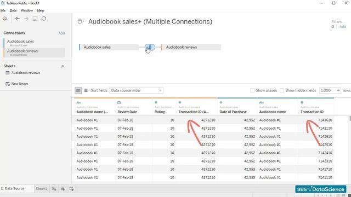Click the rows count arrow button
Image resolution: width=351 pixels, height=197 pixels.
[338, 90]
